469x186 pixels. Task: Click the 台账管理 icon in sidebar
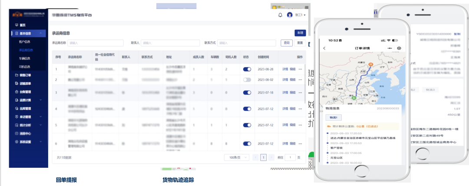17,92
